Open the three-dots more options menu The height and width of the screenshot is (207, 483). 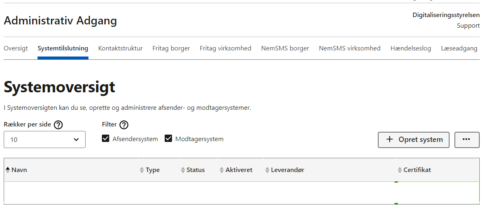[467, 139]
